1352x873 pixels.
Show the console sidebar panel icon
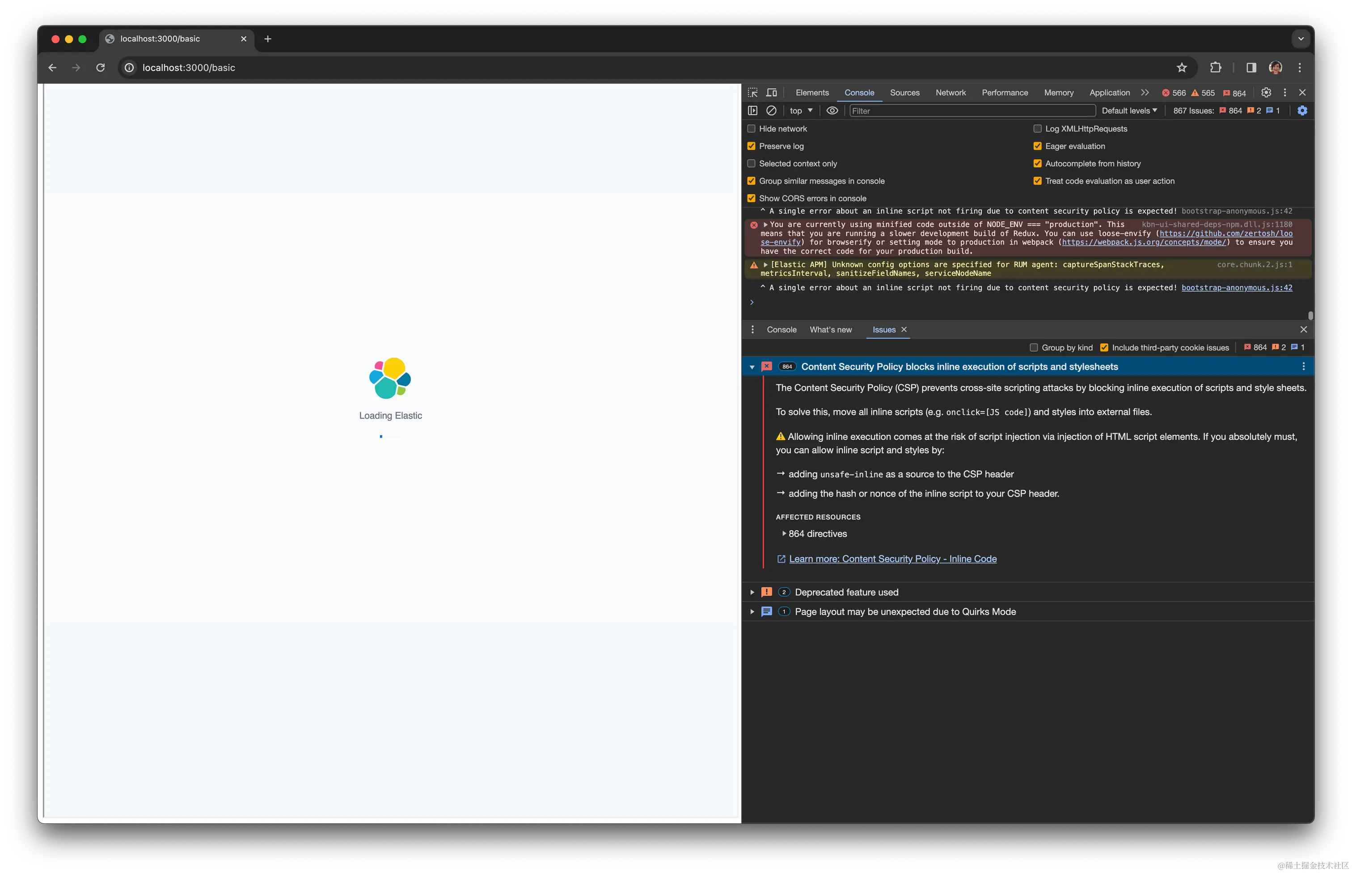coord(752,110)
